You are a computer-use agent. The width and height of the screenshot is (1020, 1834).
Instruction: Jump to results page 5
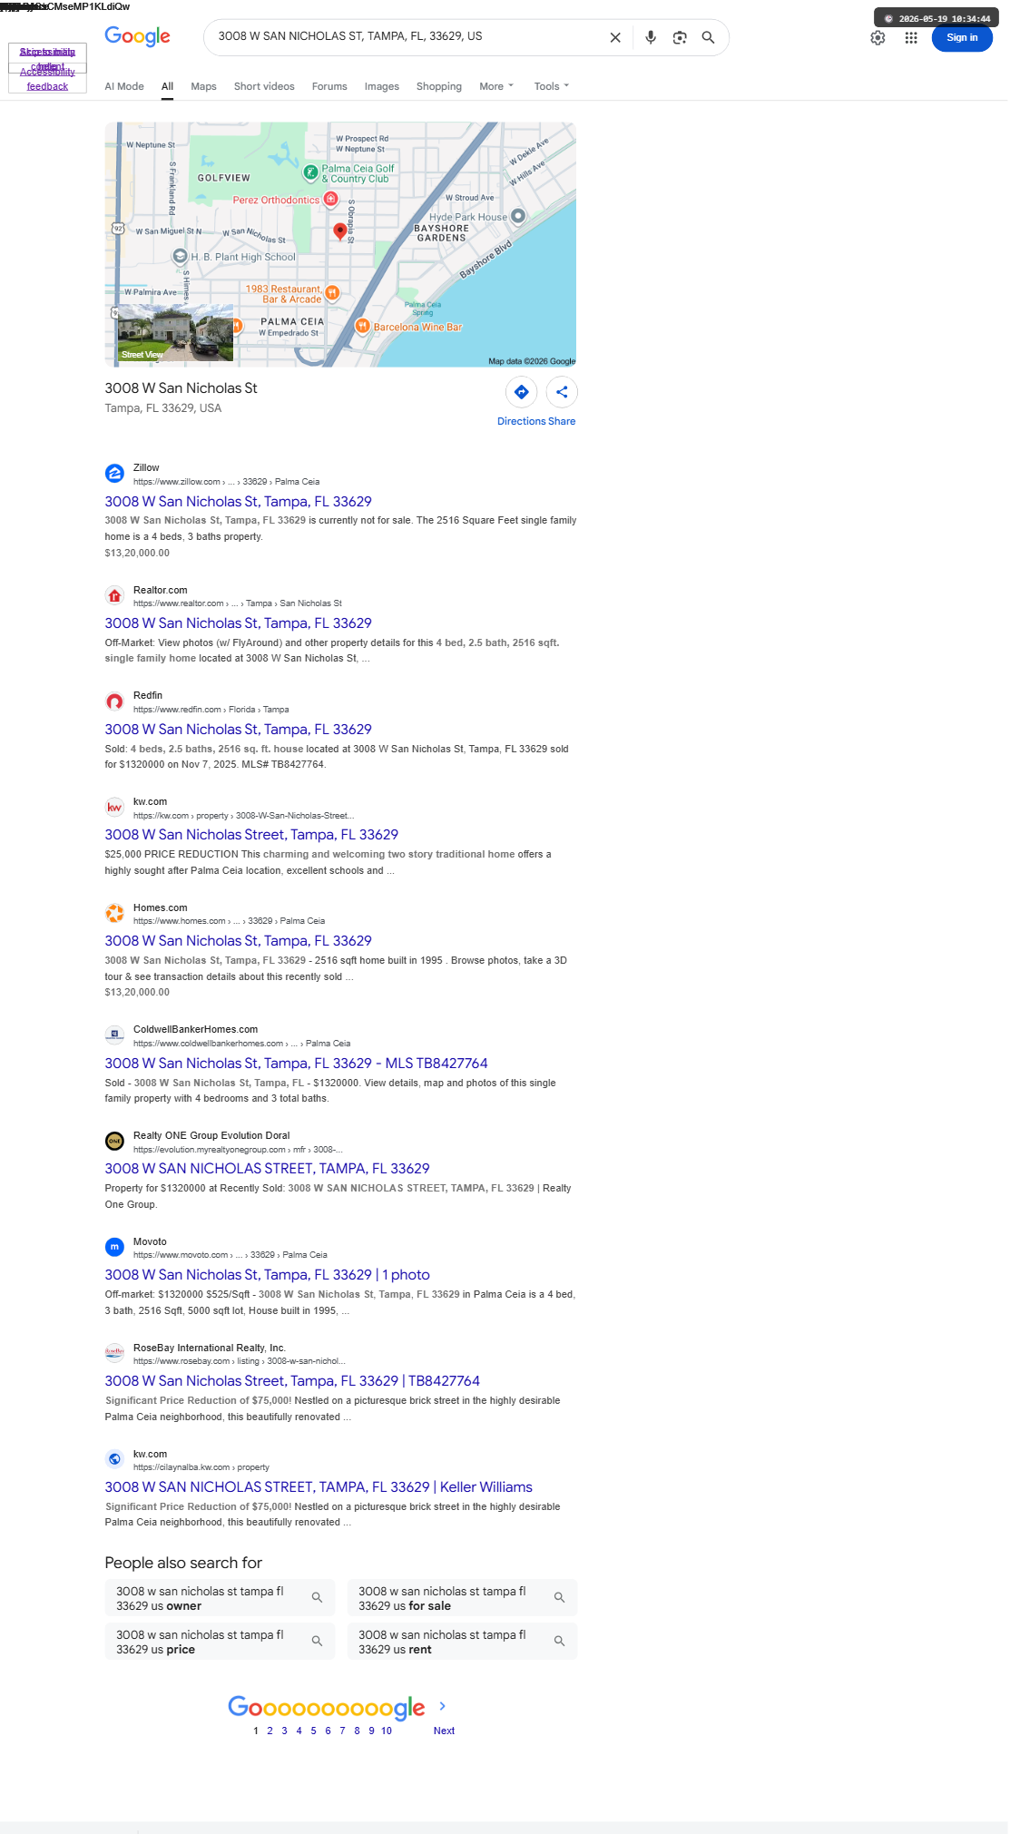pos(314,1731)
